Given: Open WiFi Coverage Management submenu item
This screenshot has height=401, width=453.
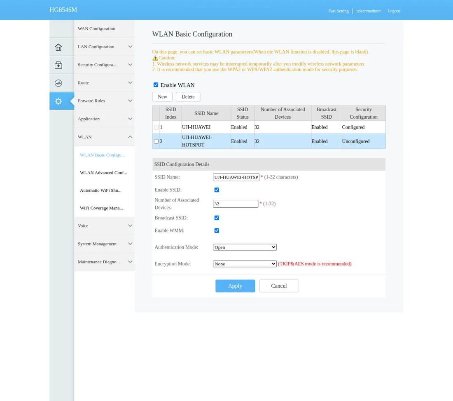Looking at the screenshot, I should 101,208.
